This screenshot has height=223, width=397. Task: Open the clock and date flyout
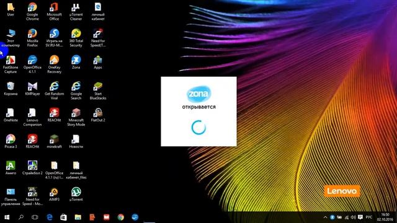[385, 217]
